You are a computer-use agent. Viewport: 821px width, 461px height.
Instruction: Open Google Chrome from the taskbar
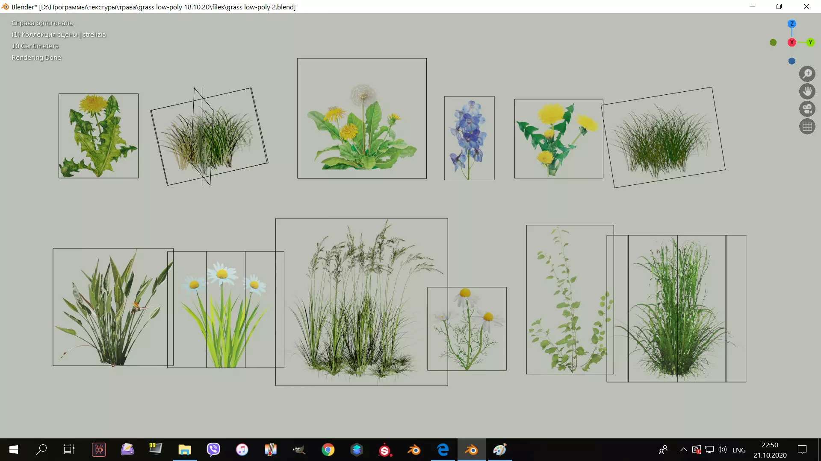tap(328, 449)
